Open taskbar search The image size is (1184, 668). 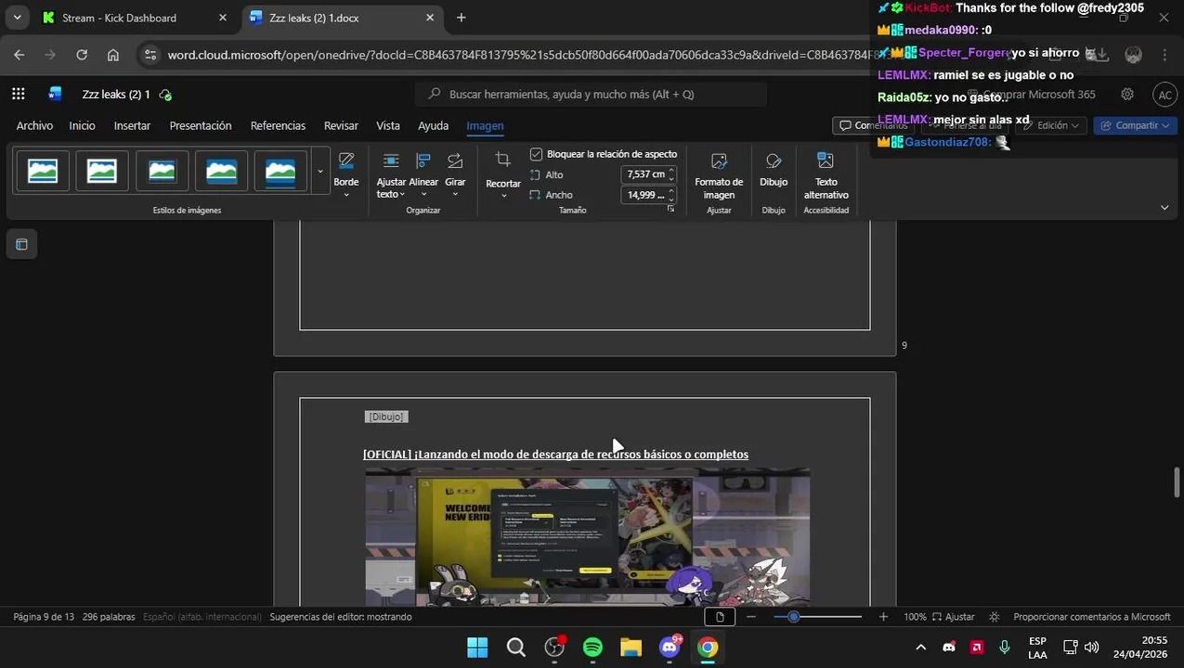click(516, 648)
